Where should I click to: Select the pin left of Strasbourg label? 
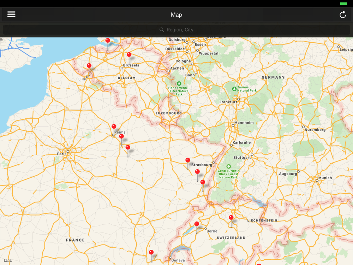(188, 160)
